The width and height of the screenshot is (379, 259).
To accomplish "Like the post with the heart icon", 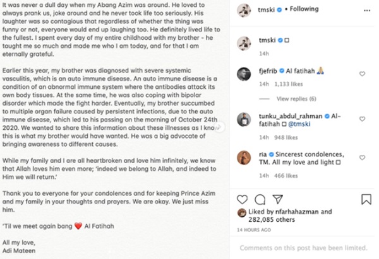I will click(x=242, y=200).
